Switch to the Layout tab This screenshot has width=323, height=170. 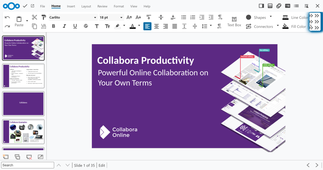coord(86,6)
